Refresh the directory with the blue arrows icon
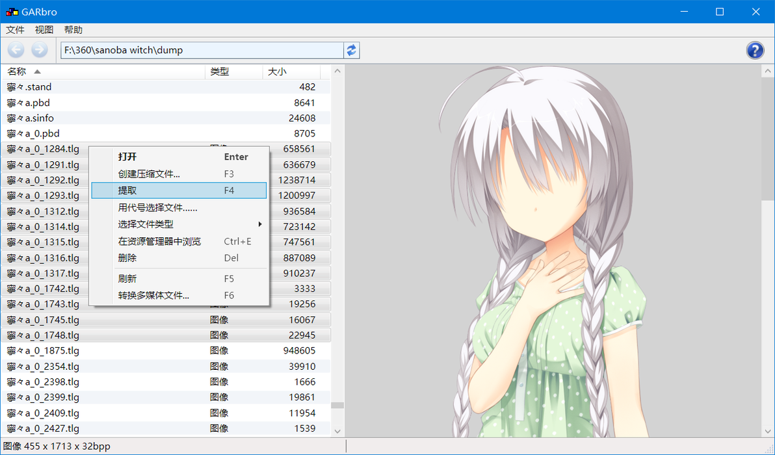Image resolution: width=775 pixels, height=455 pixels. [x=352, y=51]
